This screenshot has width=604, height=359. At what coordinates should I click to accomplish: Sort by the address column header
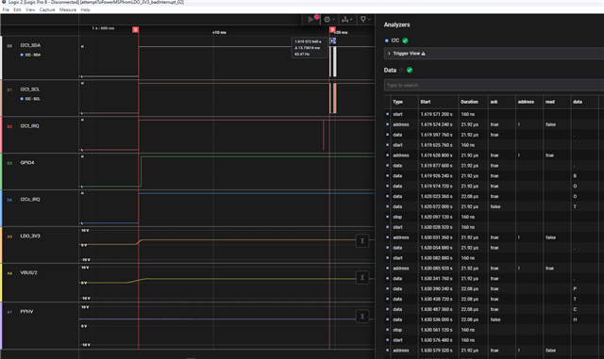tap(526, 102)
